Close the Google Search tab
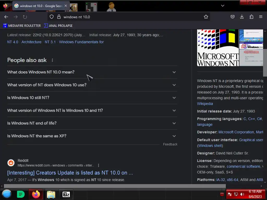267x200 pixels. (66, 6)
